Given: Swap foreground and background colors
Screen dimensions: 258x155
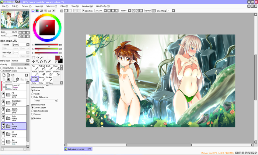Looking at the screenshot, I should 62,57.
